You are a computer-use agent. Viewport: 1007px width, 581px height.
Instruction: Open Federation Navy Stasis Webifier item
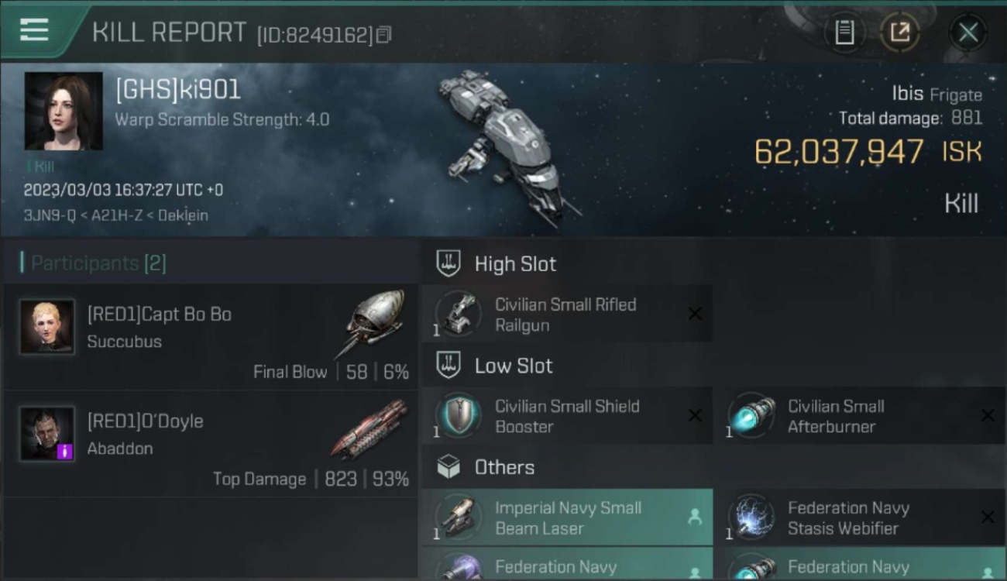point(860,517)
